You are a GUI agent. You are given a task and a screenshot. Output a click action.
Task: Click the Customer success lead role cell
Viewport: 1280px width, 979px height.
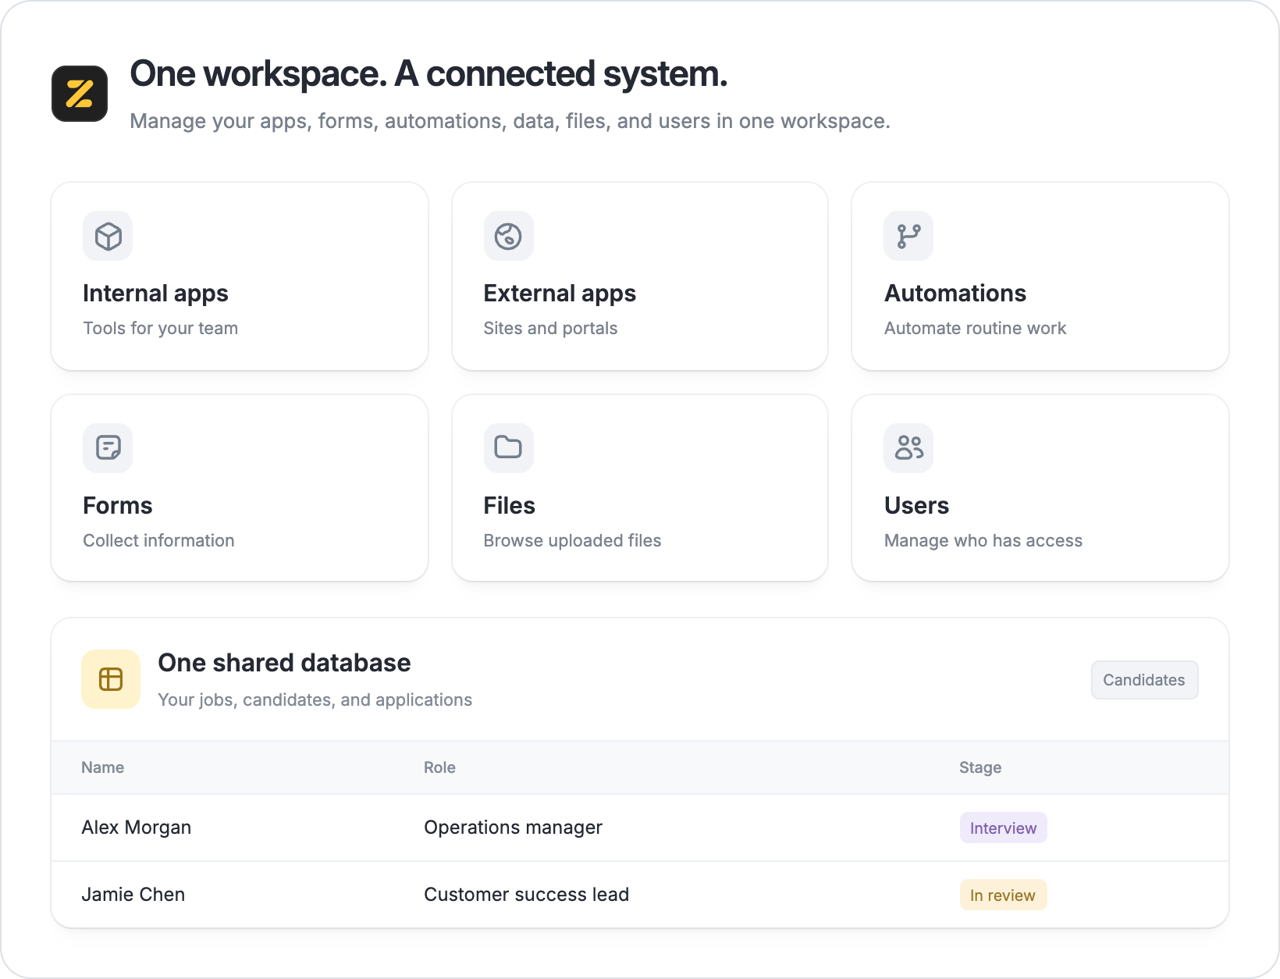coord(526,895)
